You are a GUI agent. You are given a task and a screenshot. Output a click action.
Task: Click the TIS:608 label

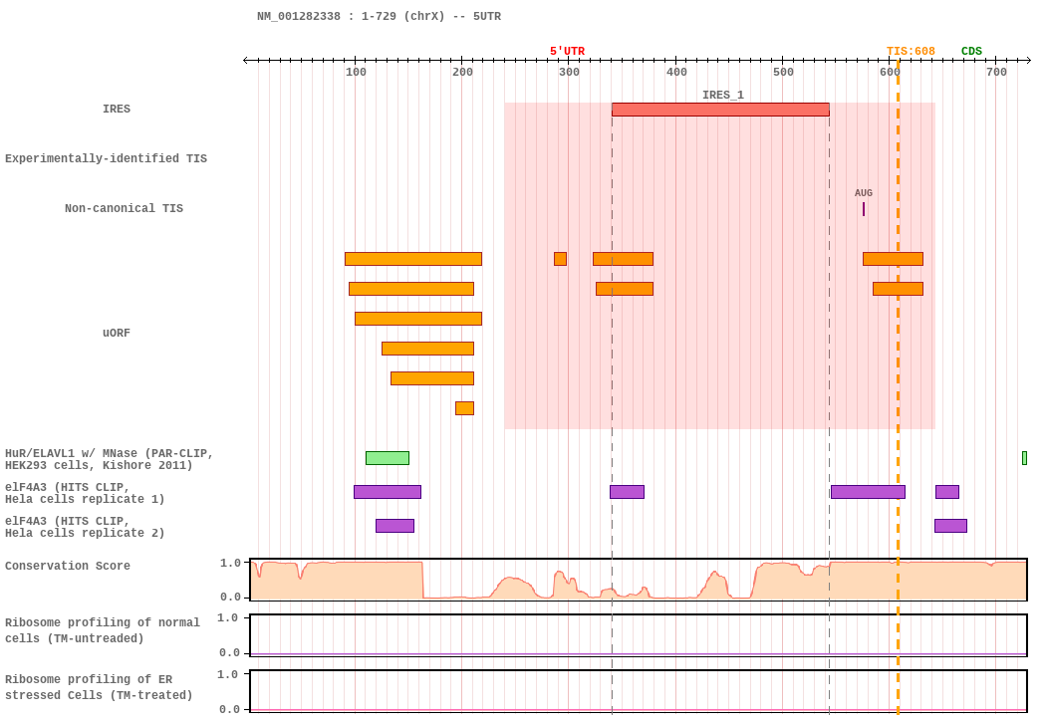click(x=911, y=52)
